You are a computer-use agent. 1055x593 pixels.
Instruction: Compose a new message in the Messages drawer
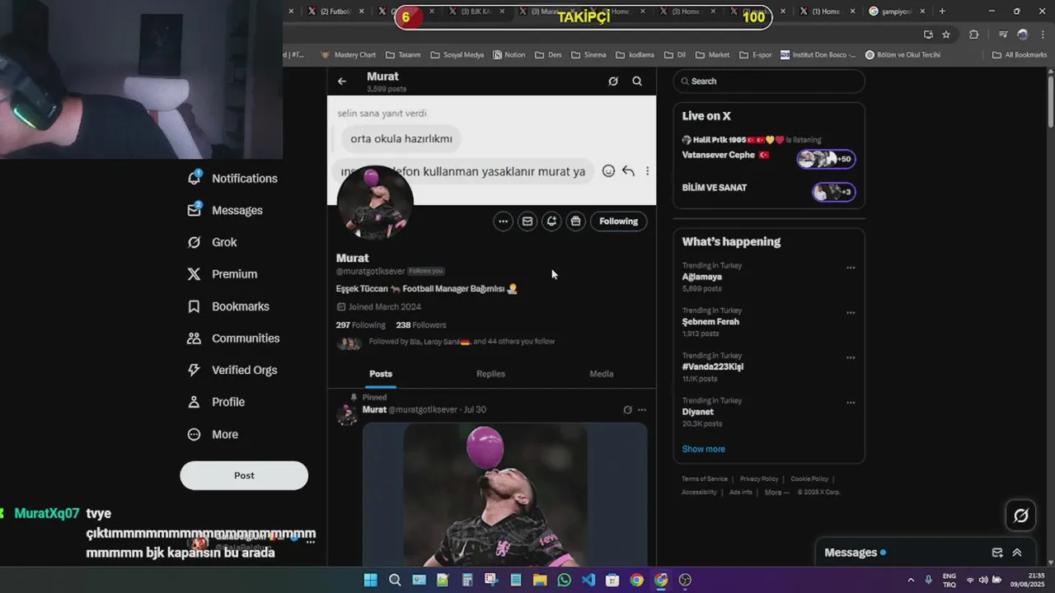tap(996, 553)
